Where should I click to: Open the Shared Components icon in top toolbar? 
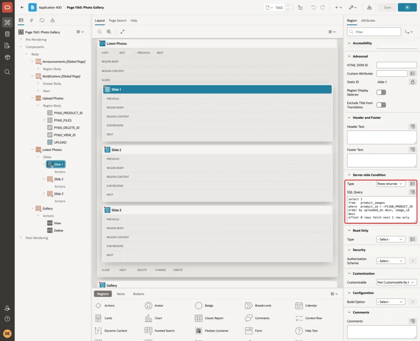(370, 7)
